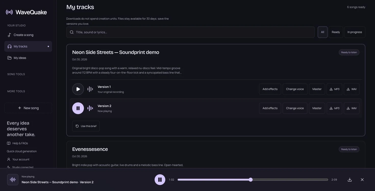Click the headphones icon beside My tracks
Viewport: 375px width, 191px height.
pos(9,46)
